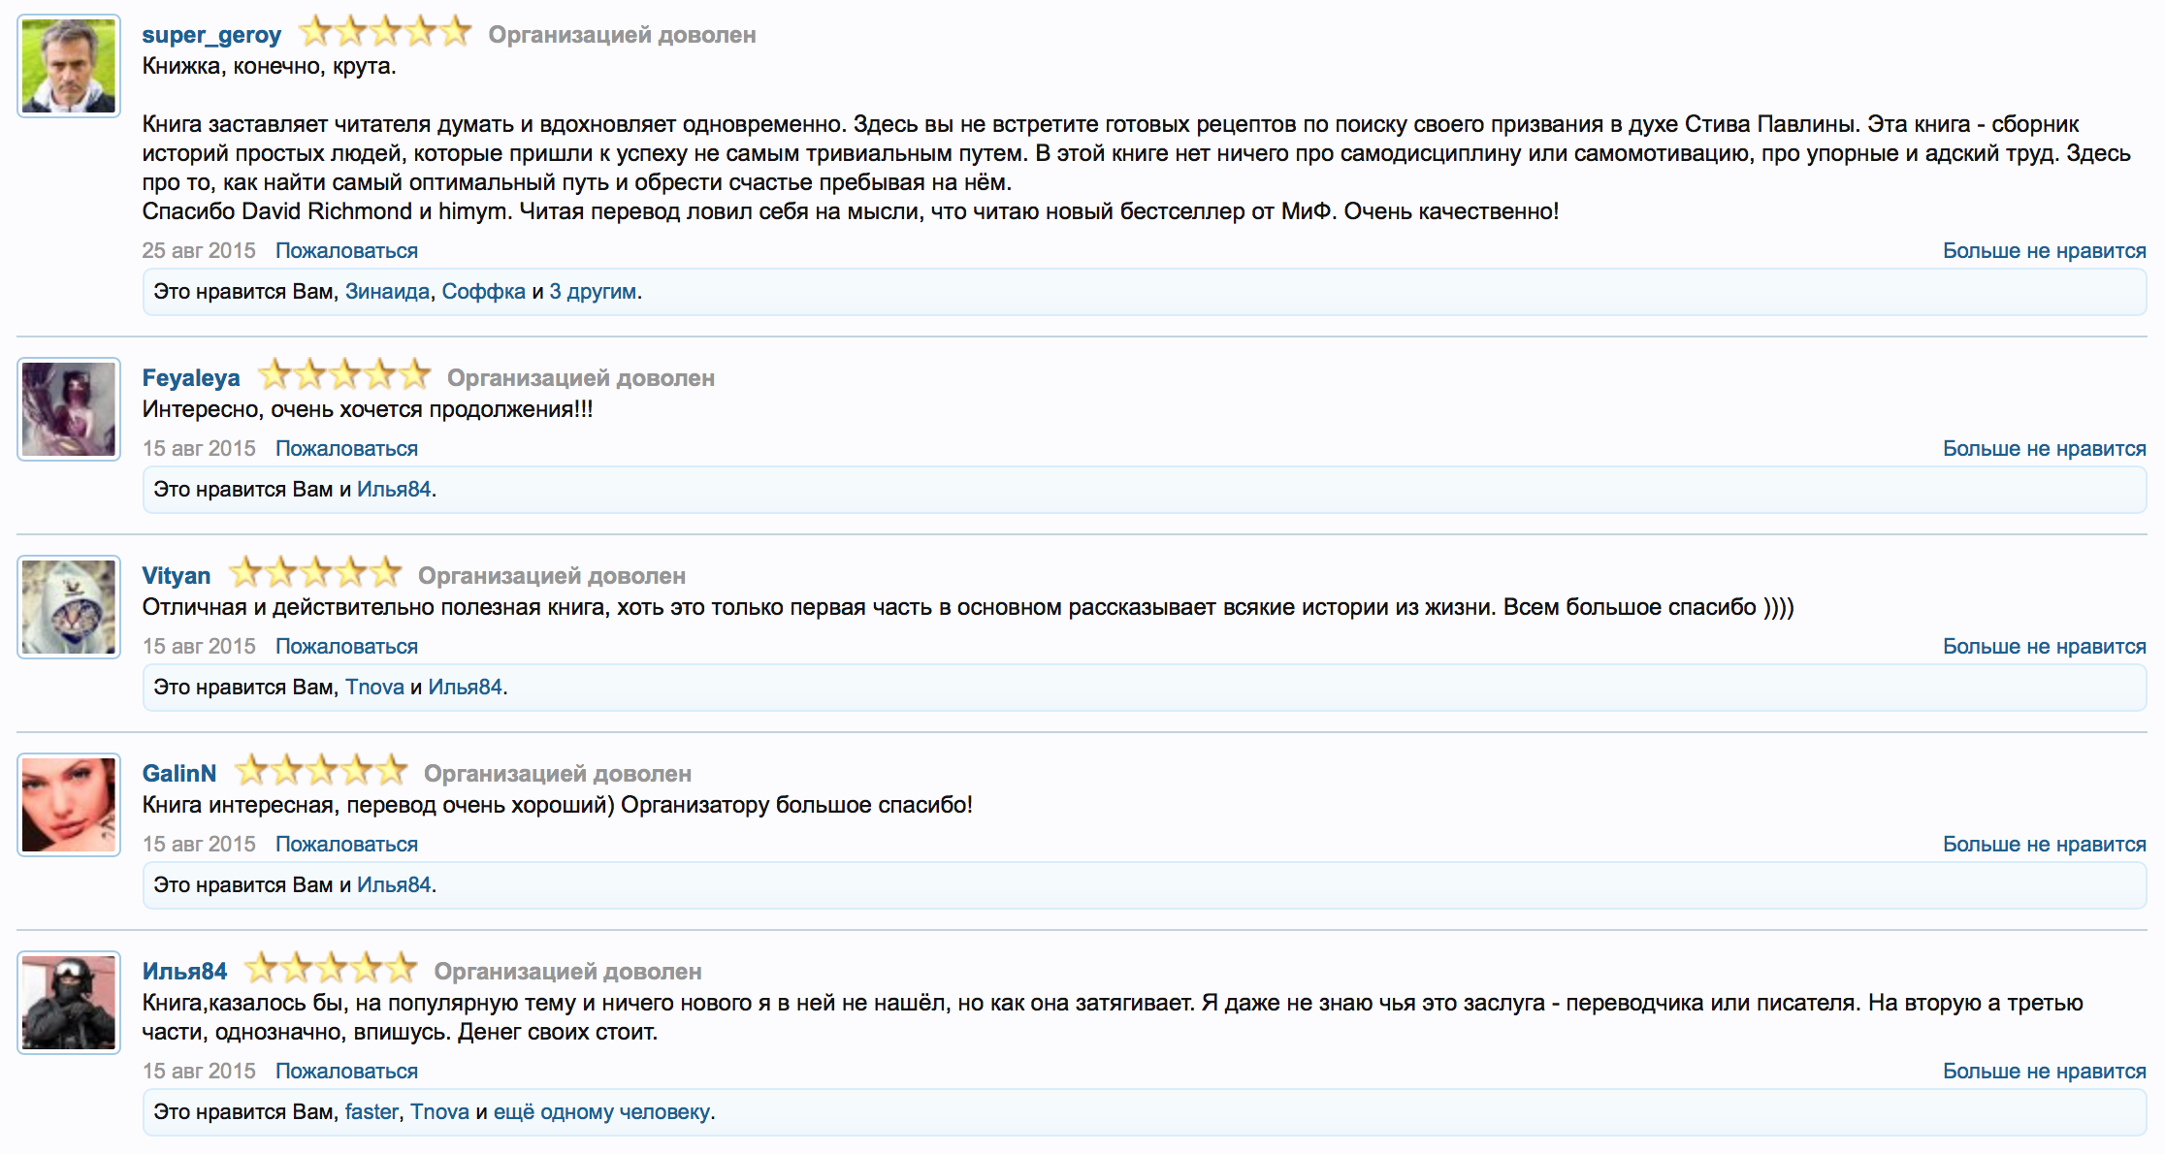Report Feyaleya's review using 'Пожаловаться'

pos(346,448)
